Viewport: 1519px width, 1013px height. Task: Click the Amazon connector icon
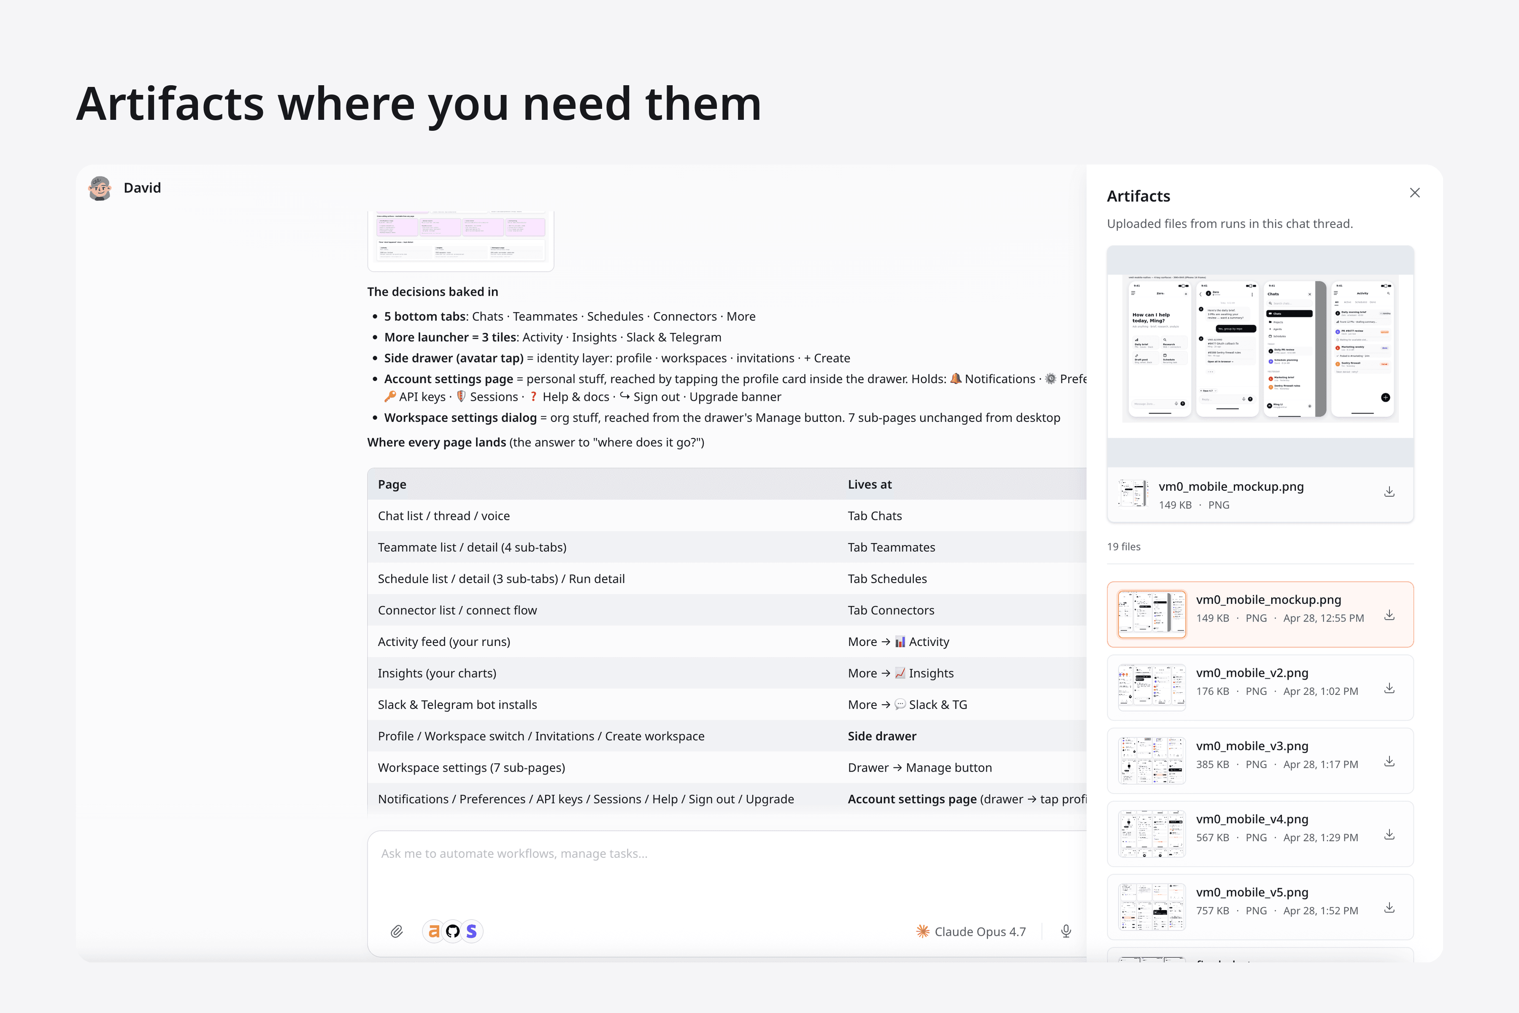pos(434,931)
